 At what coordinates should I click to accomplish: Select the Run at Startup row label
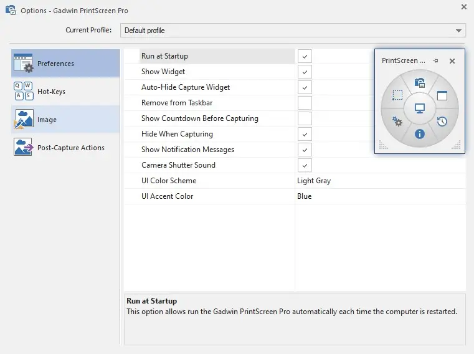point(164,56)
